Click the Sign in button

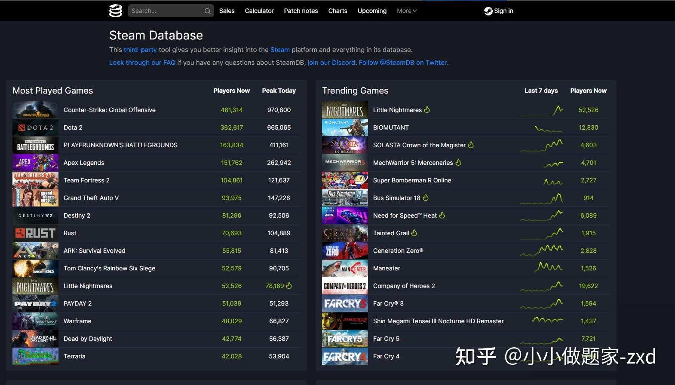tap(499, 11)
